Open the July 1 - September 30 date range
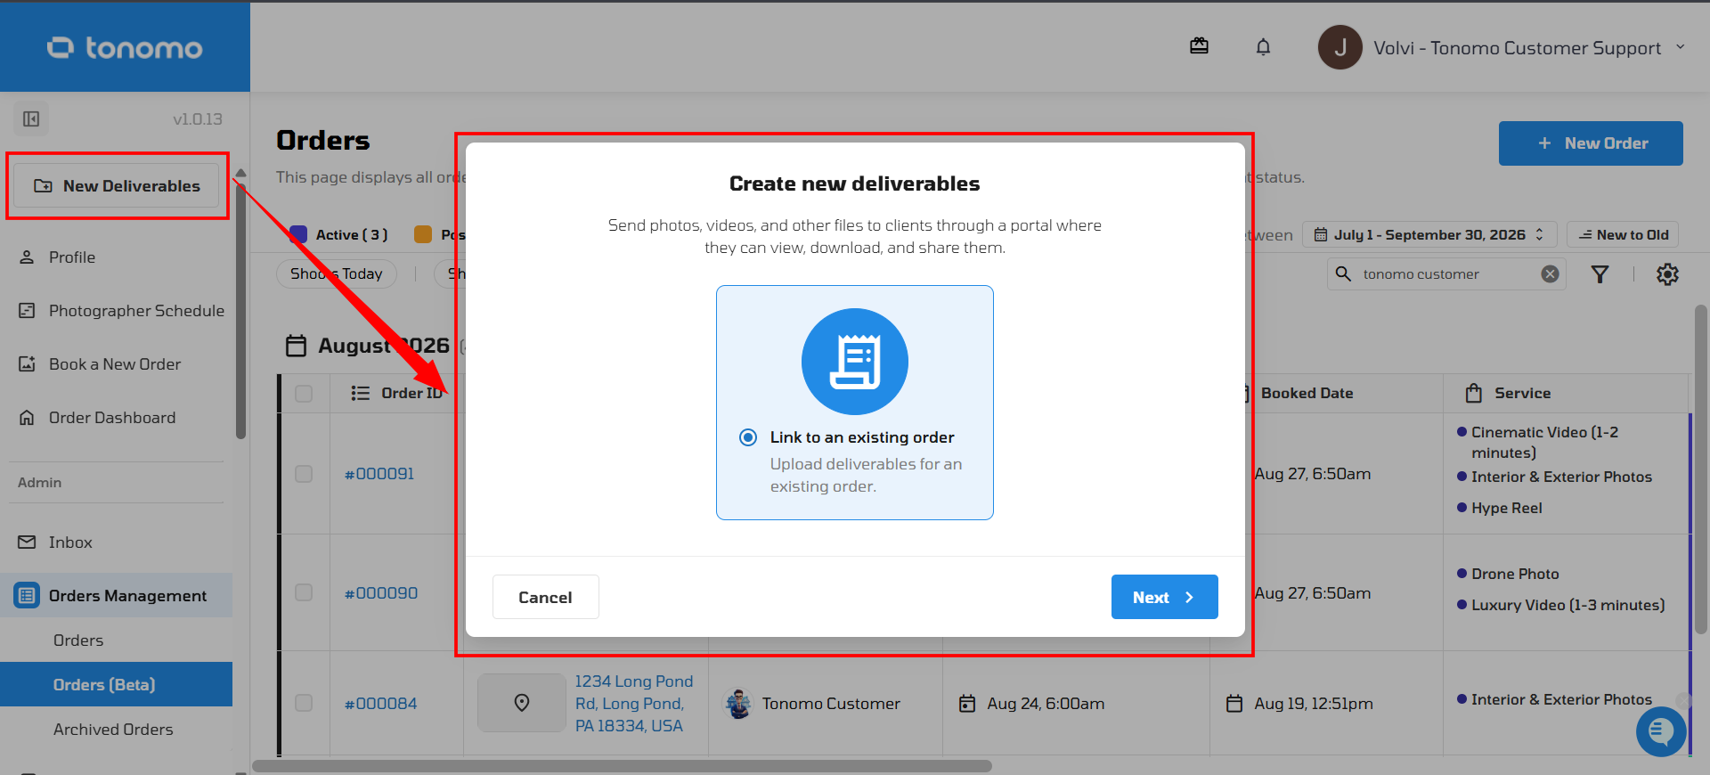1710x775 pixels. click(x=1429, y=234)
